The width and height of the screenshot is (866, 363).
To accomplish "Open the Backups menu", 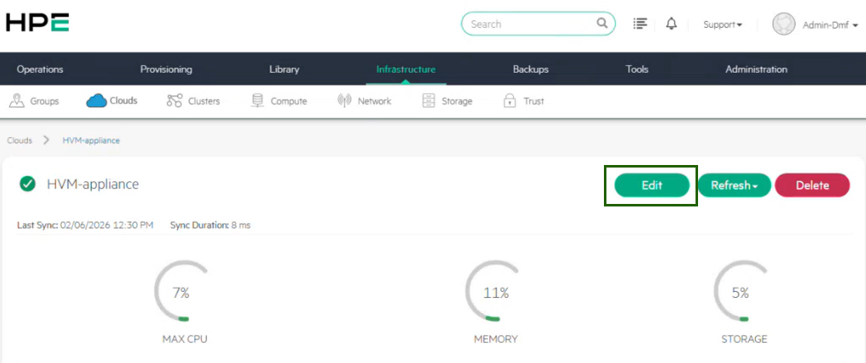I will coord(530,69).
